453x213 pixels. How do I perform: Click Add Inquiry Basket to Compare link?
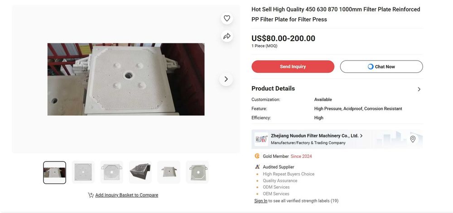(x=126, y=195)
